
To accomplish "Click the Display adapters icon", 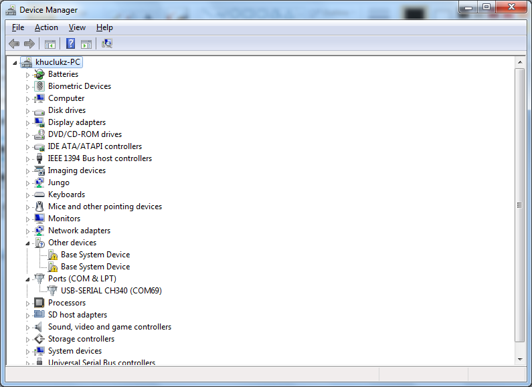I will pyautogui.click(x=39, y=122).
